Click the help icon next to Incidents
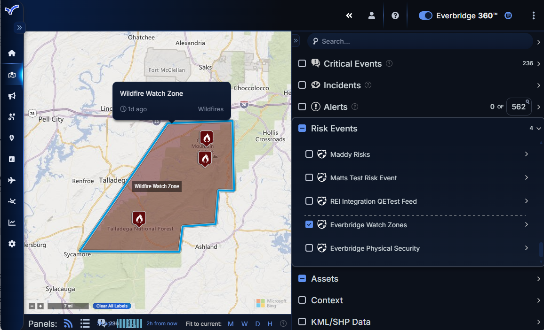This screenshot has width=544, height=330. [368, 85]
